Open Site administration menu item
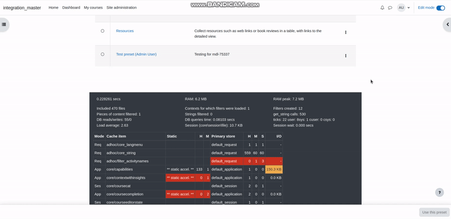Image resolution: width=451 pixels, height=219 pixels. coord(121,8)
